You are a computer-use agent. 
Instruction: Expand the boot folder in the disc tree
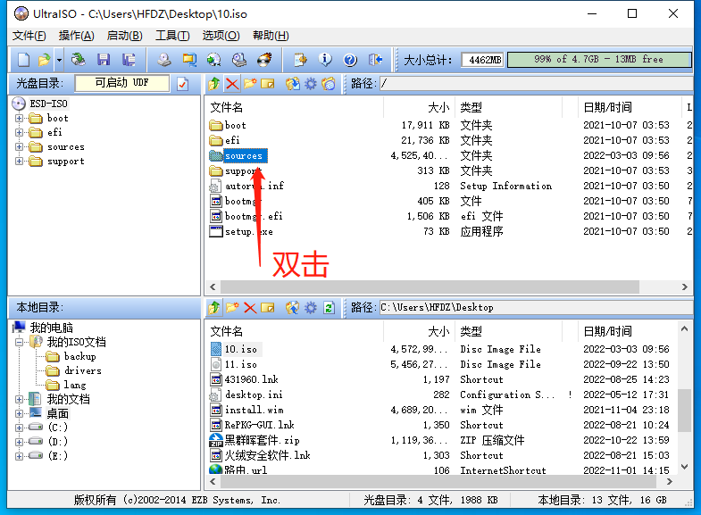click(x=19, y=119)
